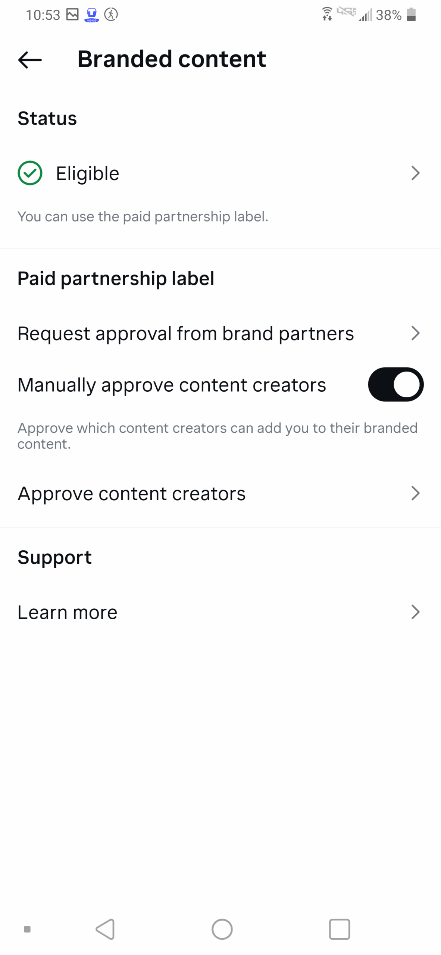
Task: Tap the Eligible status text
Action: (x=87, y=173)
